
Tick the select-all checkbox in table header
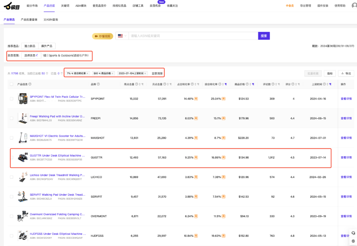[12, 84]
